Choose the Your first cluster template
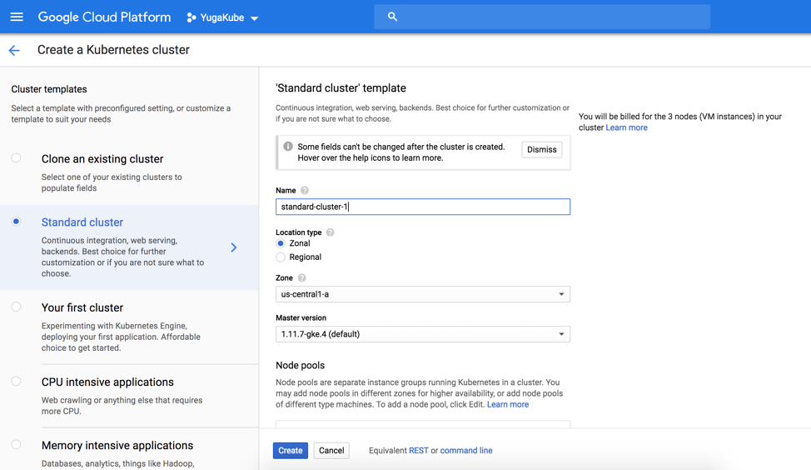Viewport: 811px width, 470px height. [16, 307]
